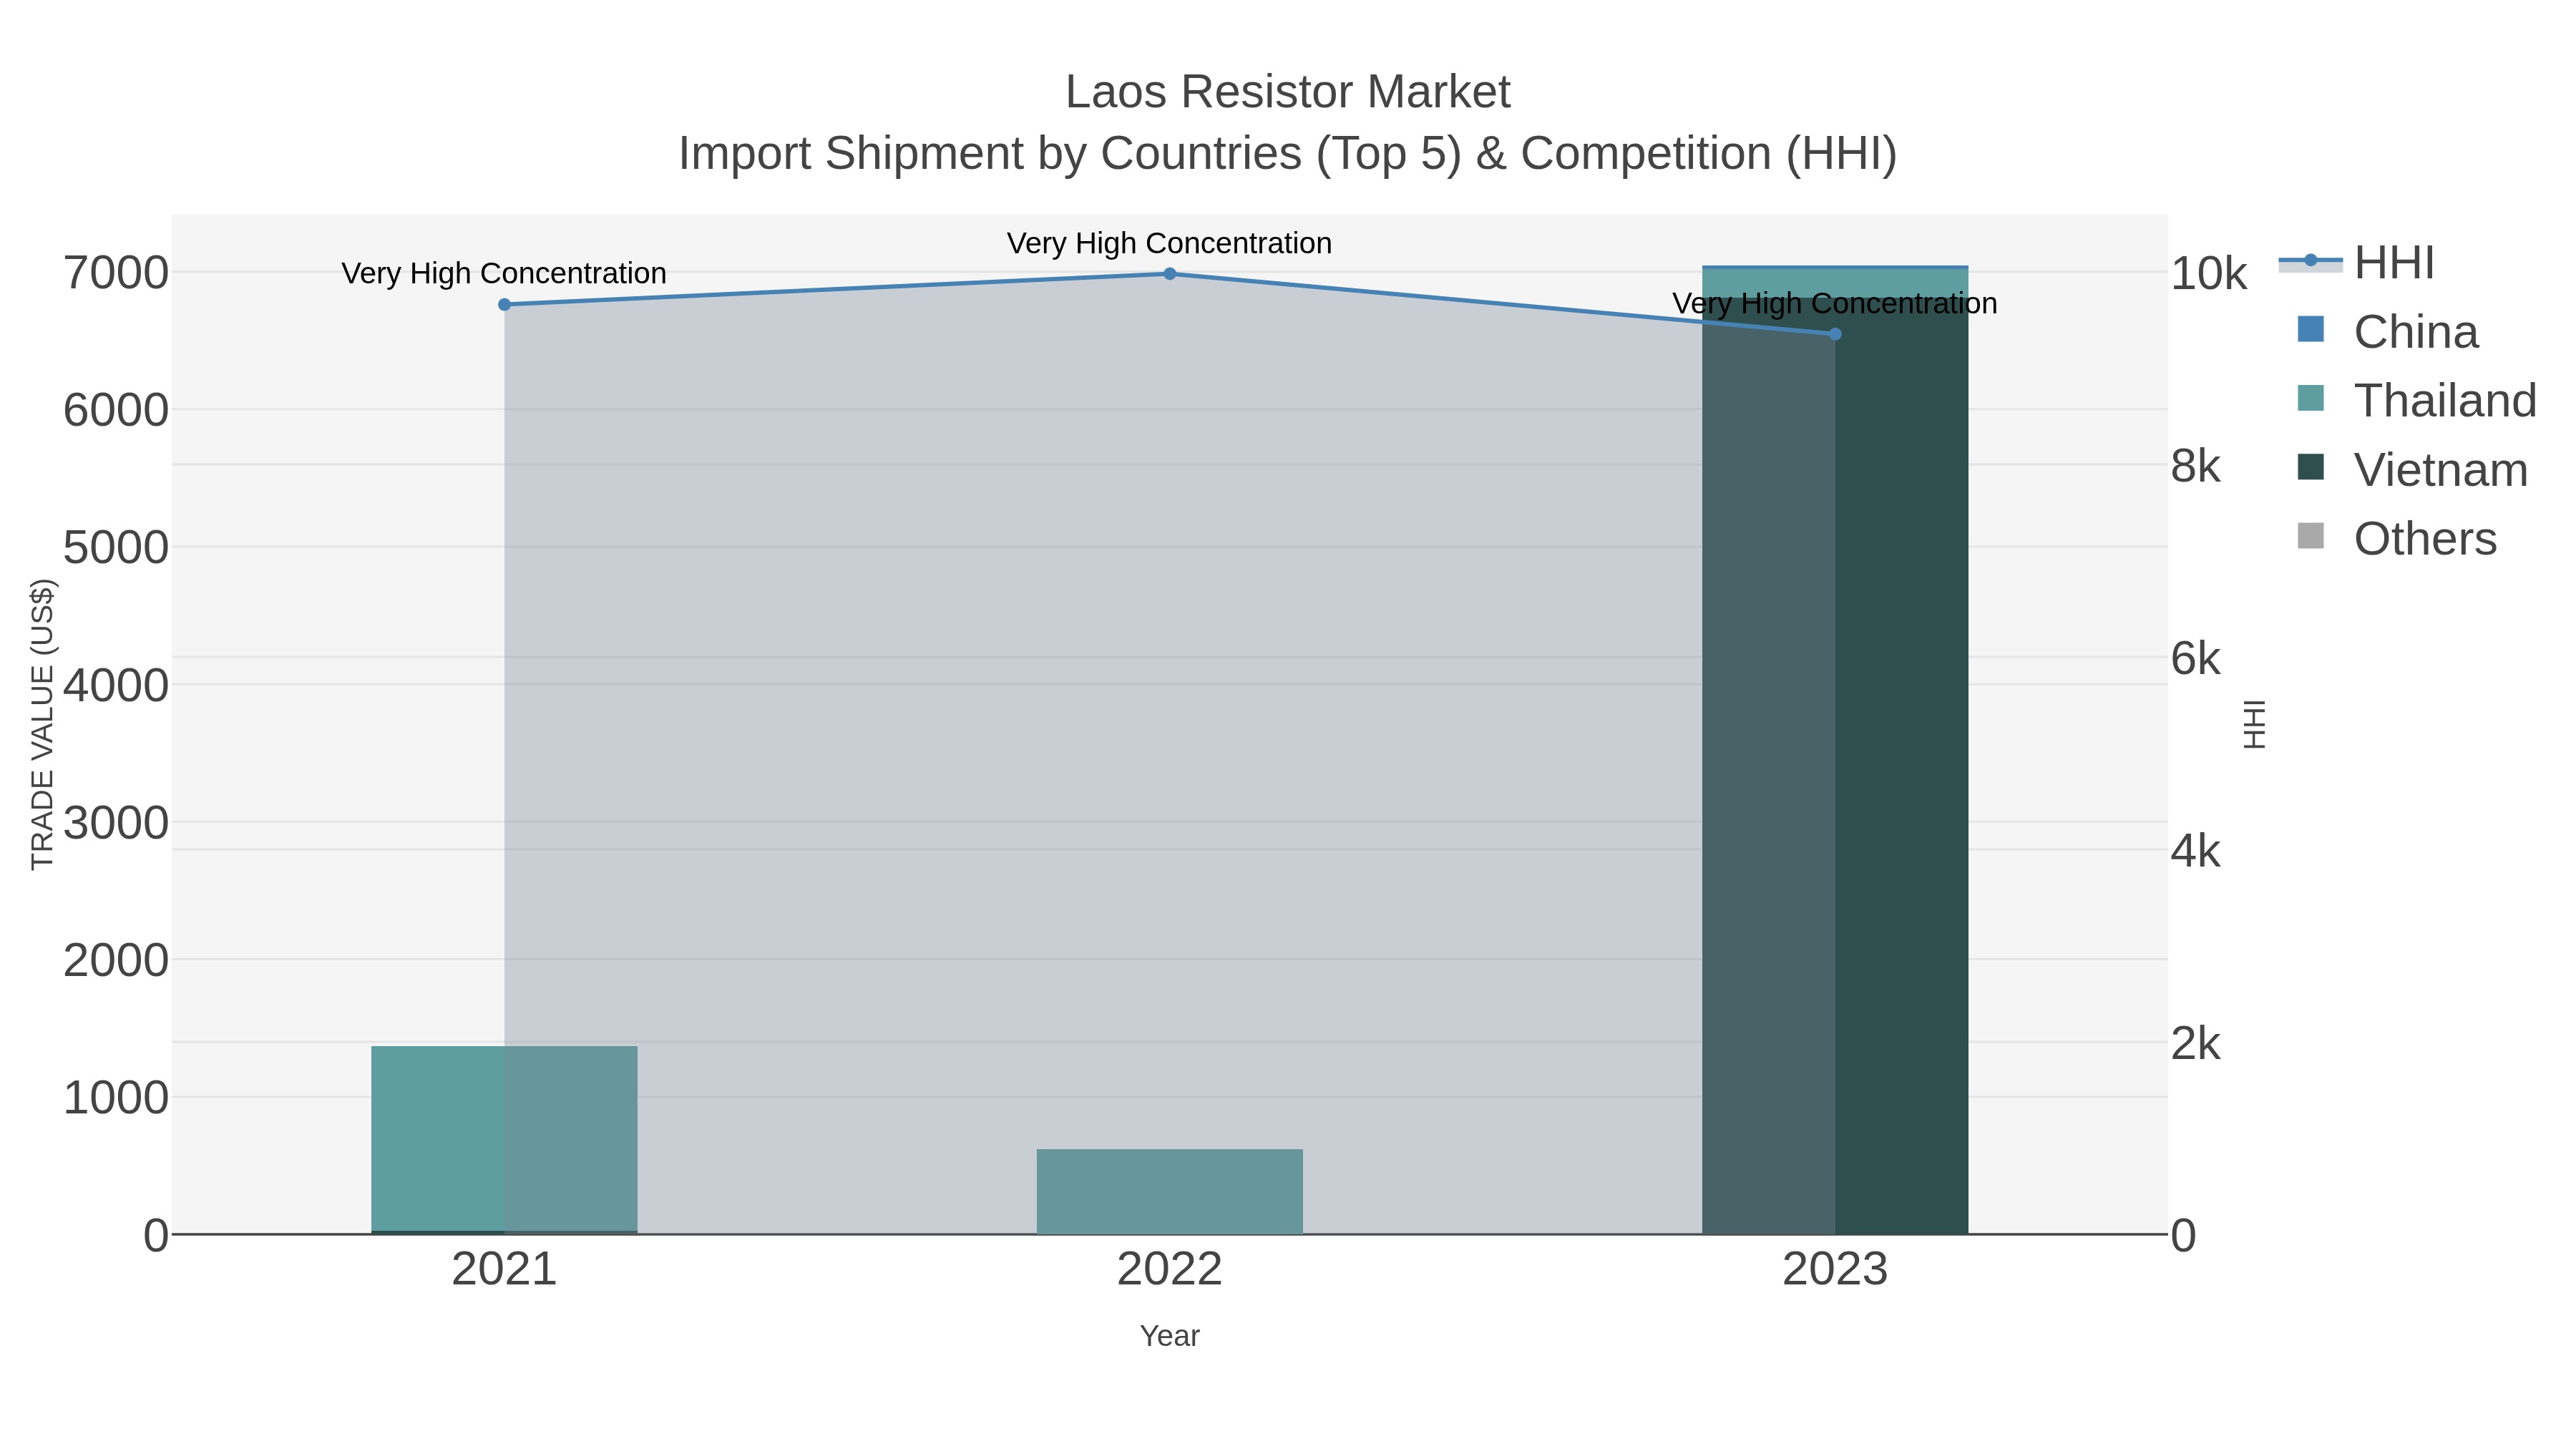Viewport: 2576px width, 1449px height.
Task: Click the 'Year' x-axis title
Action: point(1170,1336)
